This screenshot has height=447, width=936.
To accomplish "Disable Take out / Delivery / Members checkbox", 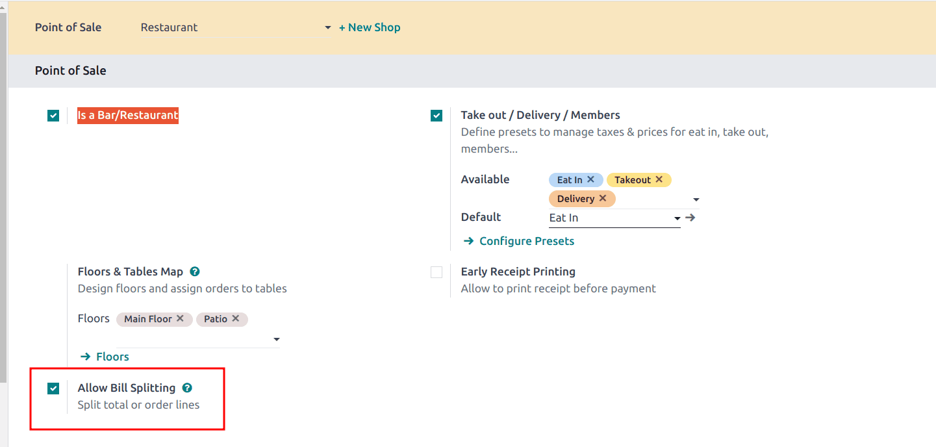I will click(x=436, y=116).
